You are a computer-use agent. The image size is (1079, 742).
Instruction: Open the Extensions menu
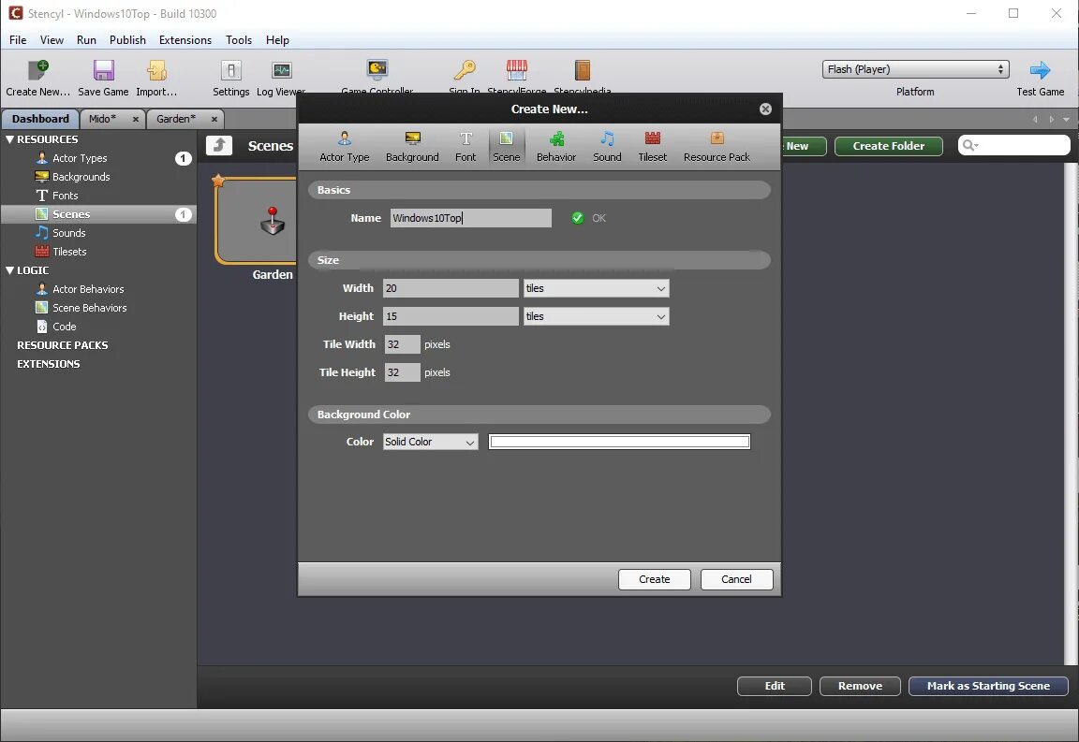185,40
